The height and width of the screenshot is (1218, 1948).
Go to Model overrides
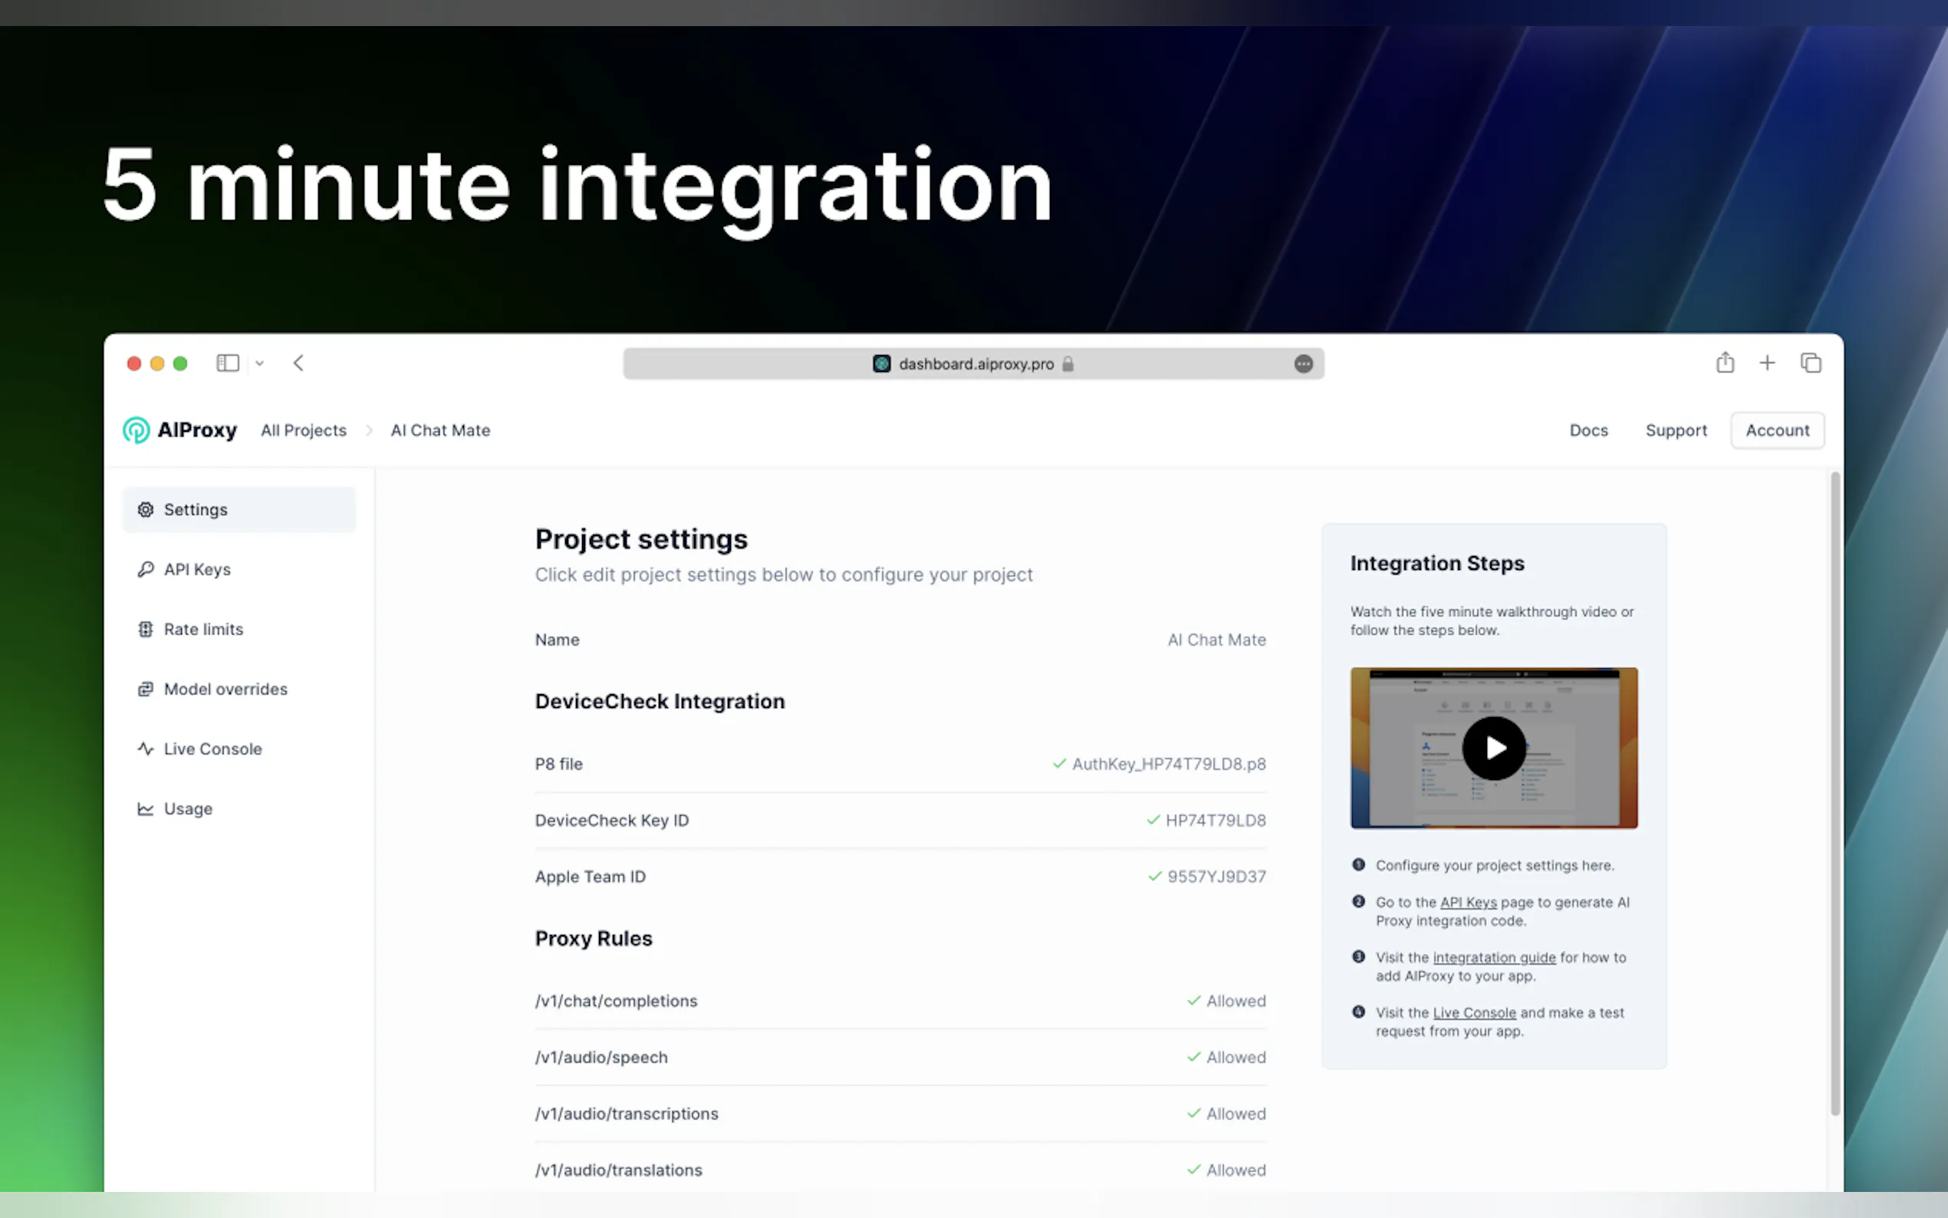pos(225,689)
